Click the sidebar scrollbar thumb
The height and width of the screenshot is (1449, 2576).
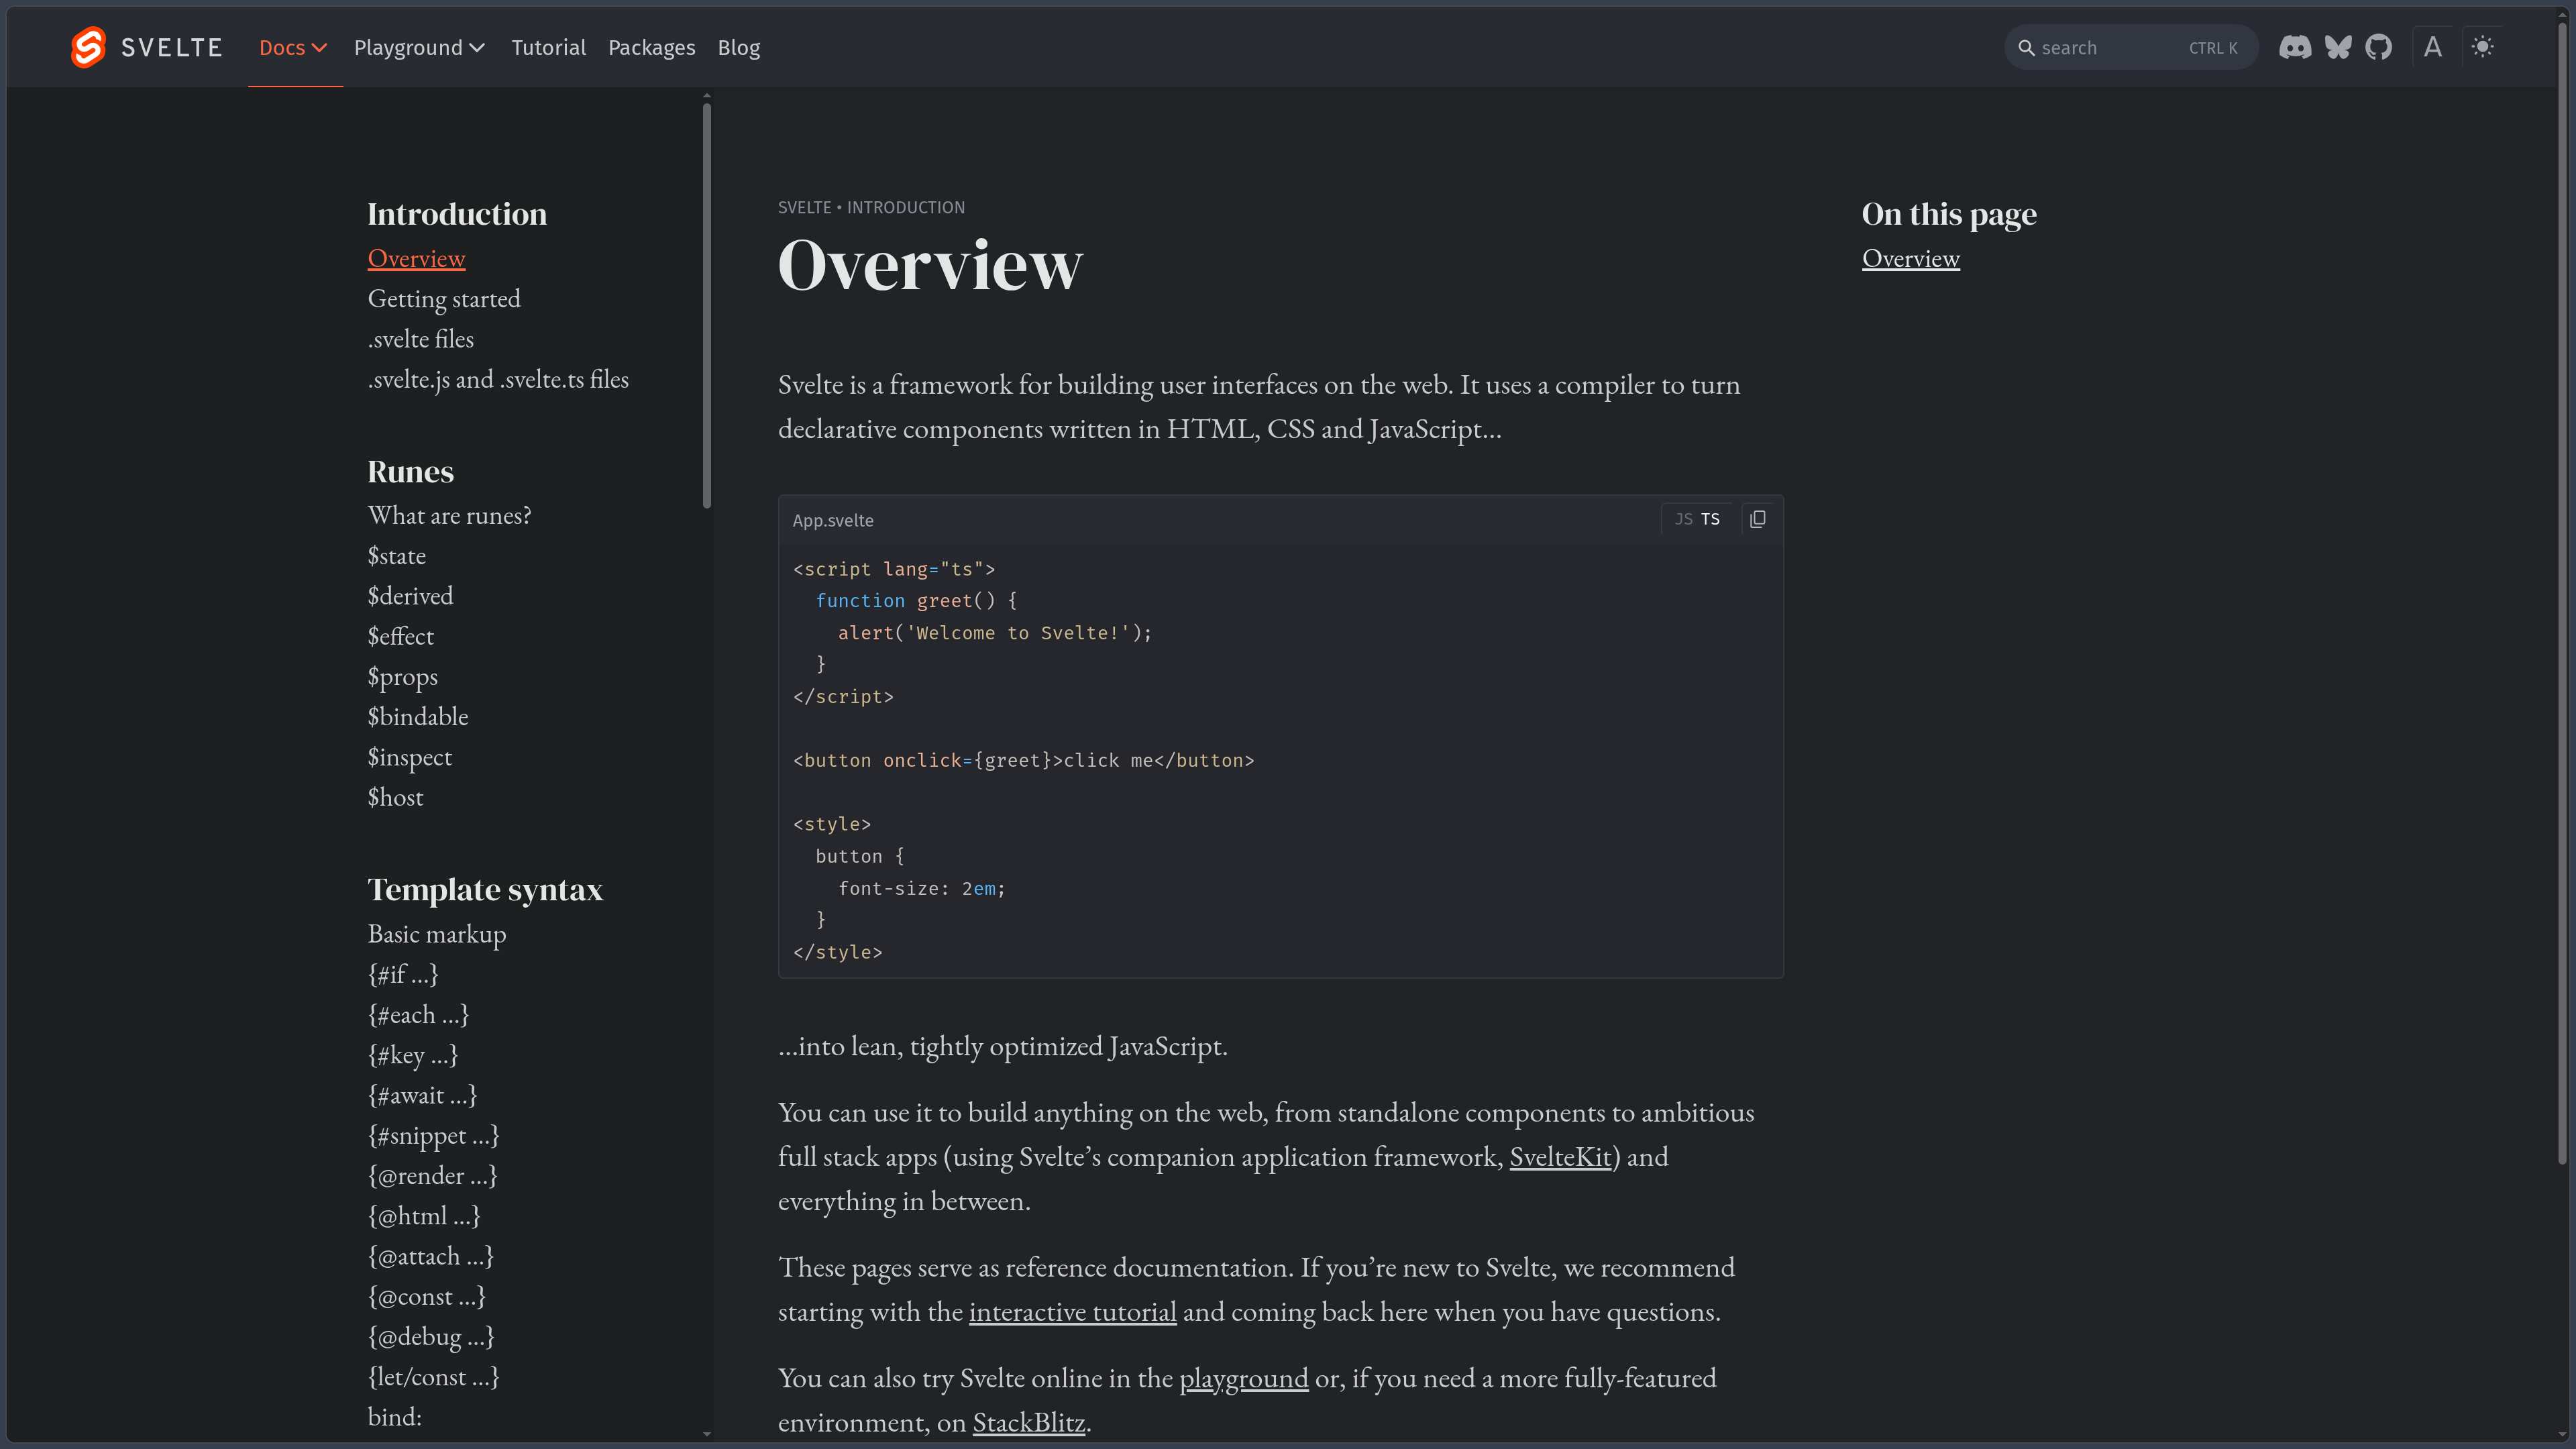[707, 306]
